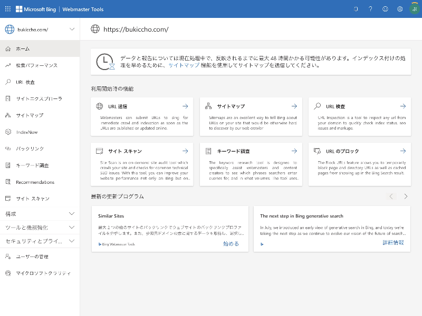The image size is (422, 316).
Task: Open the user account avatar
Action: coord(415,9)
